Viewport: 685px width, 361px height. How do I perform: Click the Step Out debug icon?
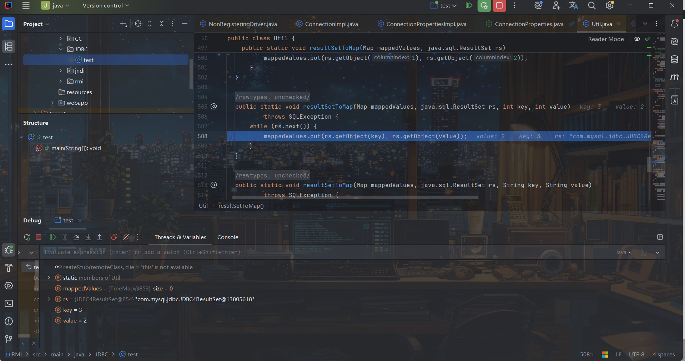click(100, 237)
